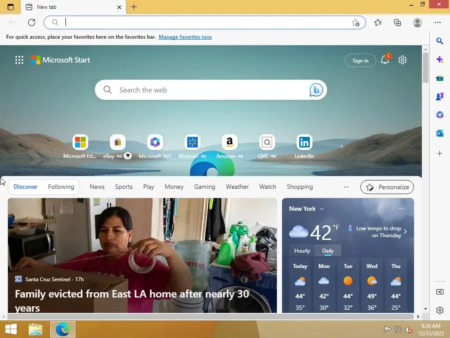Click the horizontal scrollbar right arrow
Image resolution: width=450 pixels, height=338 pixels.
pos(418,316)
